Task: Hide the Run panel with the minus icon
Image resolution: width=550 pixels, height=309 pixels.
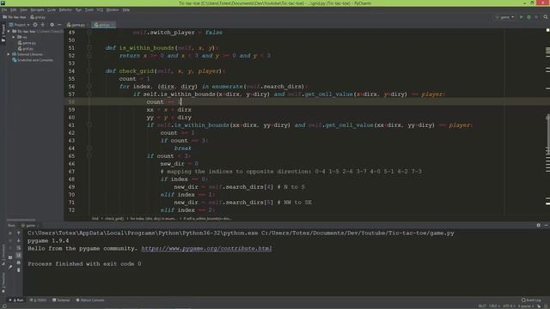Action: (547, 225)
